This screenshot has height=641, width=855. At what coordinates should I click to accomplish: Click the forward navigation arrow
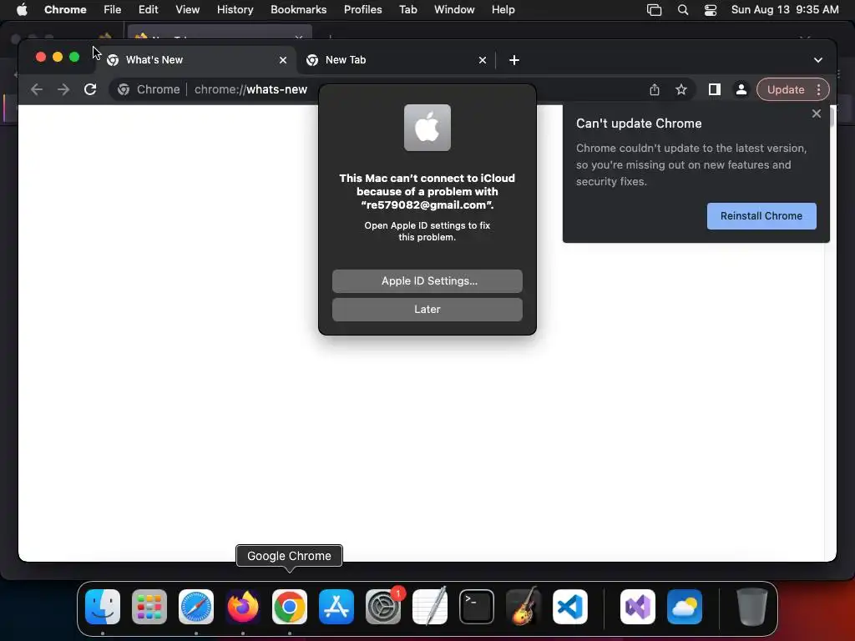click(63, 89)
